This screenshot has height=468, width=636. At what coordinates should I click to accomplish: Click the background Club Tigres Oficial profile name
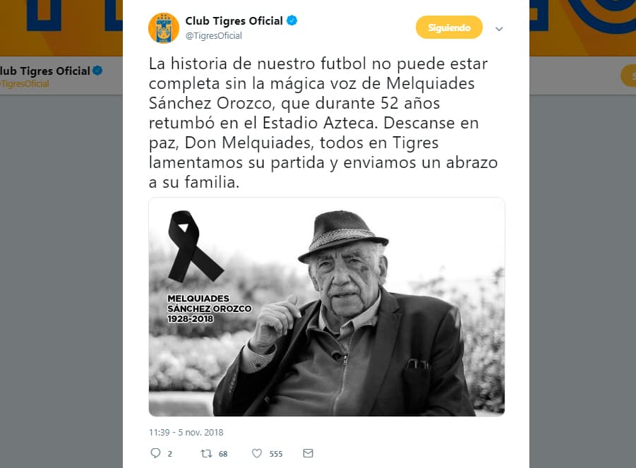[45, 71]
